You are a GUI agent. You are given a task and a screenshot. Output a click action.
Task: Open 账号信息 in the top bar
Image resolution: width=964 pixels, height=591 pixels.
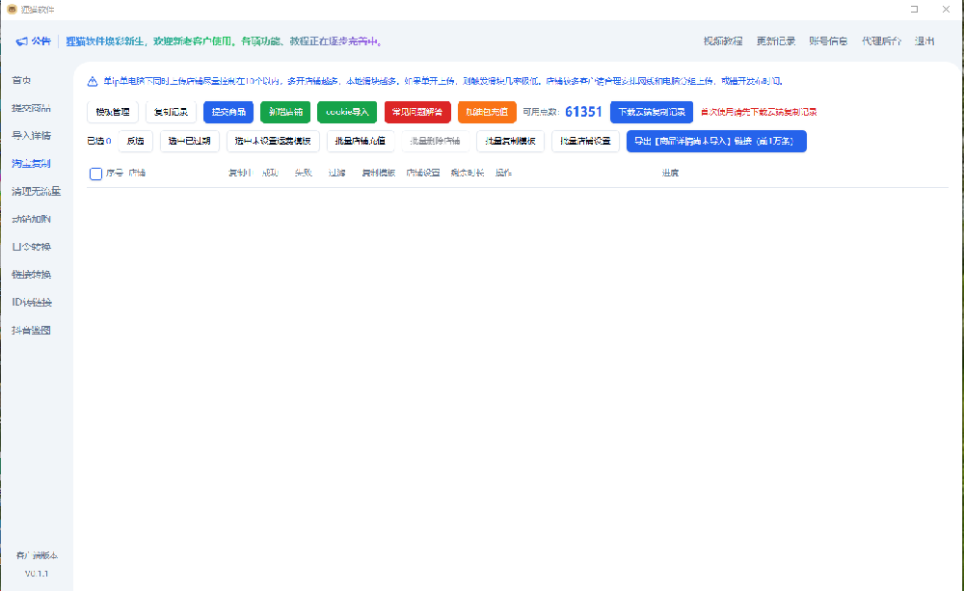click(828, 41)
